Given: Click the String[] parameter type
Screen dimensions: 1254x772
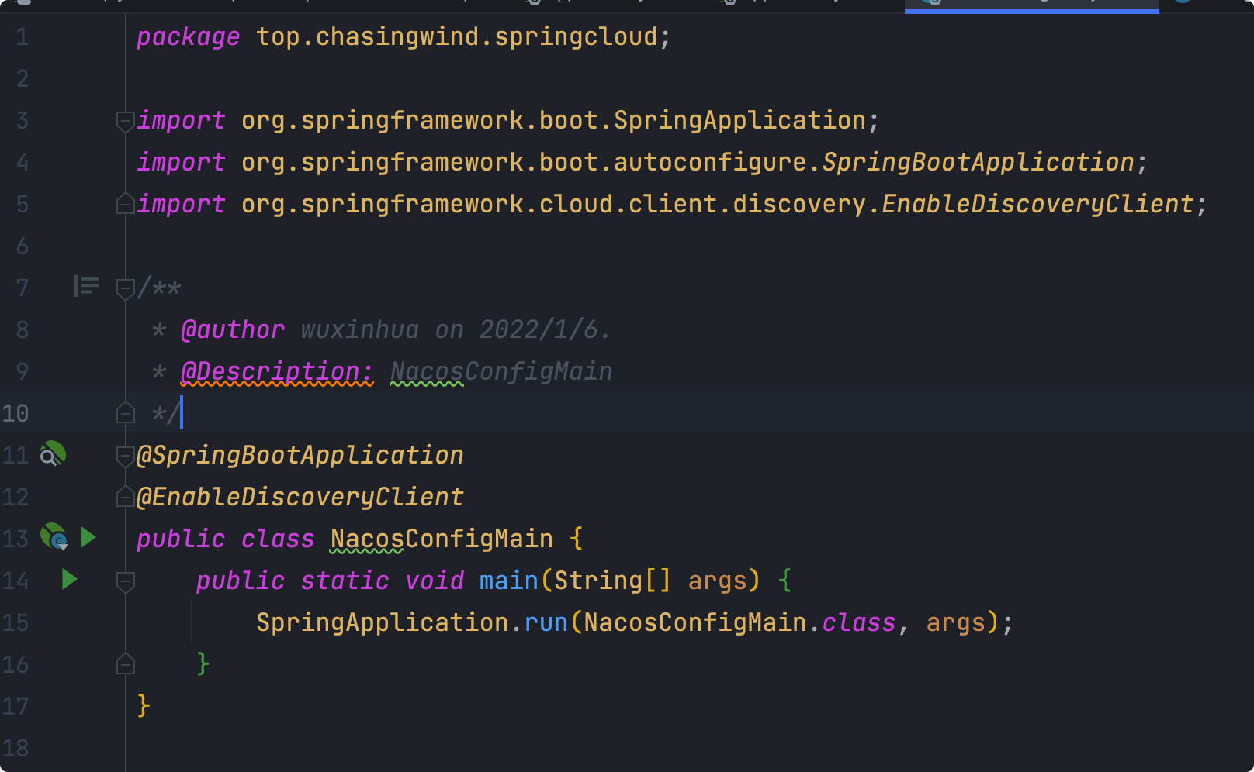Looking at the screenshot, I should pyautogui.click(x=612, y=581).
